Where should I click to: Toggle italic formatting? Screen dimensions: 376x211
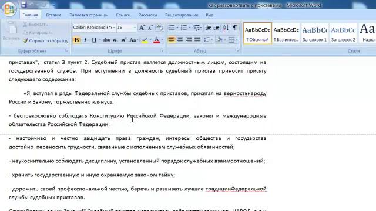pos(85,40)
